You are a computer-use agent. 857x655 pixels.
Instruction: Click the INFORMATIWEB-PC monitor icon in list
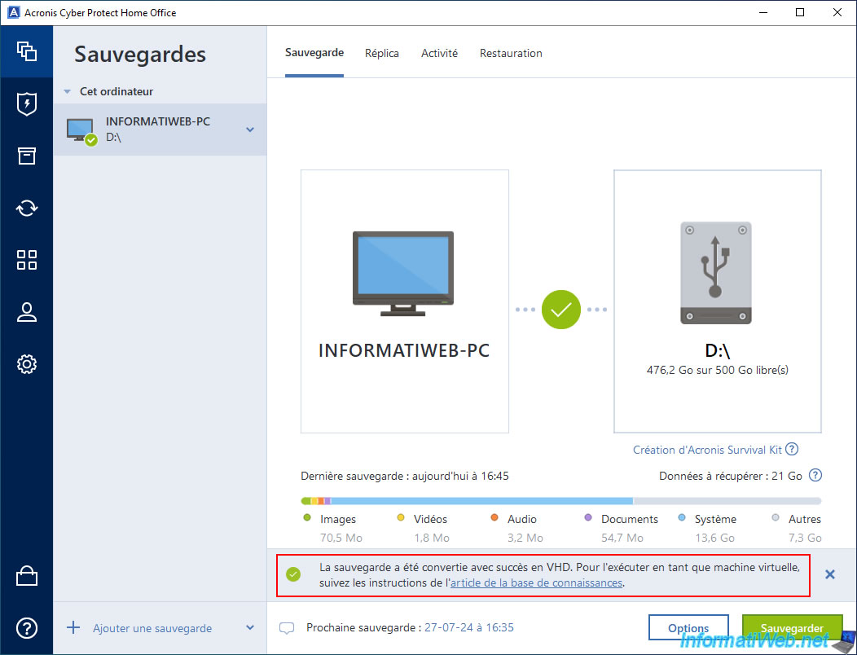81,131
